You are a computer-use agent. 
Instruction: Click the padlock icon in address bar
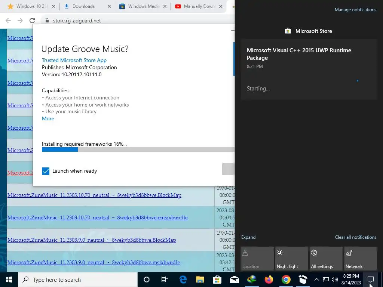click(x=47, y=21)
